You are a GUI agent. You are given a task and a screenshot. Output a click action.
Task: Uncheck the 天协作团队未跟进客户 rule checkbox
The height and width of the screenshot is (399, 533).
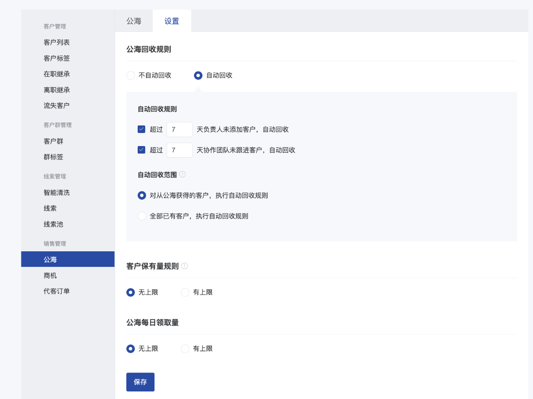click(x=141, y=150)
